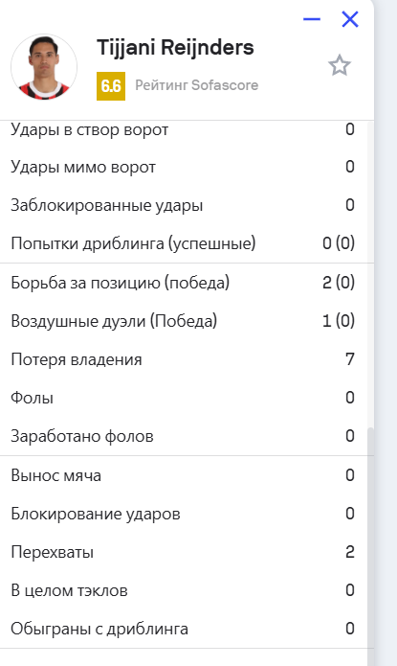Viewport: 397px width, 666px height.
Task: Select the Вынос мяча stat row
Action: click(x=183, y=475)
